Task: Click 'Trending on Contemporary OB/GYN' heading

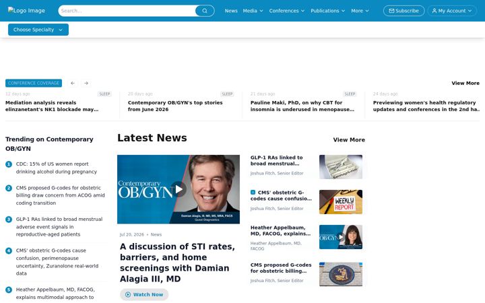Action: click(x=49, y=144)
